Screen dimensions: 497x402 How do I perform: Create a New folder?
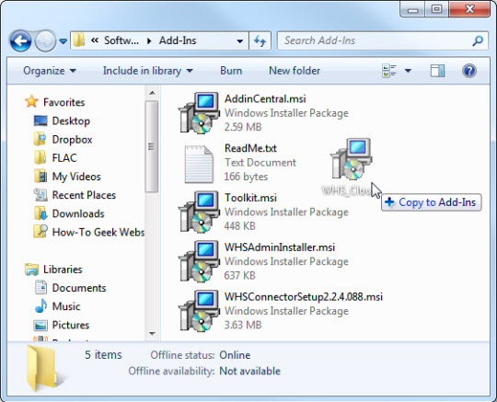[295, 71]
